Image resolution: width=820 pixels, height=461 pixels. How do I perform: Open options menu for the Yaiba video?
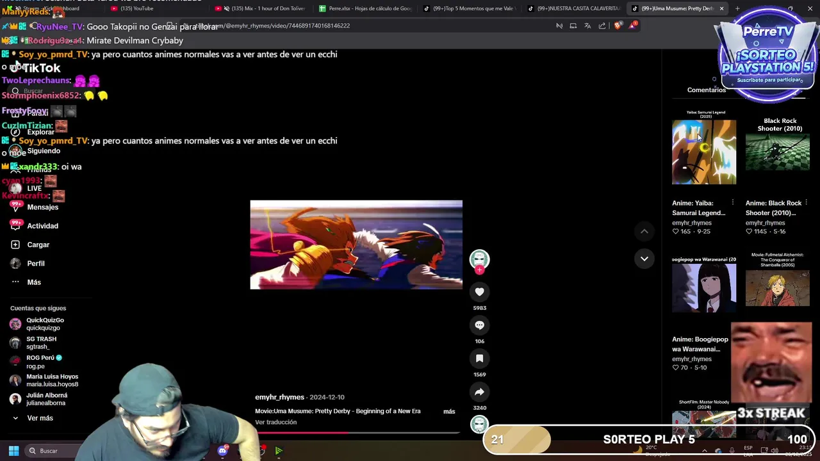(x=733, y=203)
